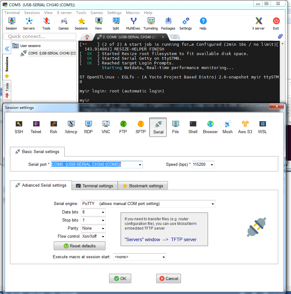Open the vertical Sessions sidebar tab

(7, 67)
